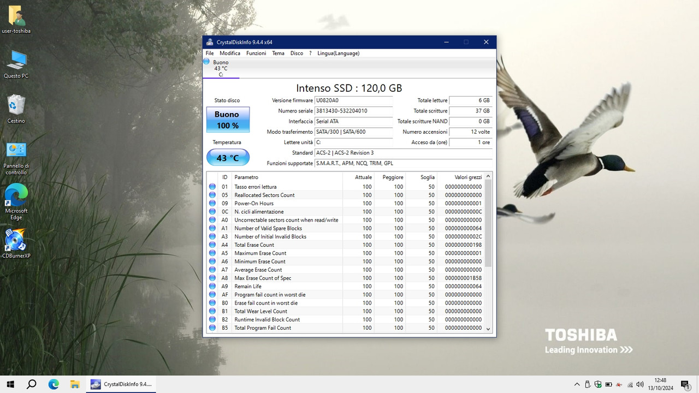This screenshot has width=699, height=393.
Task: Launch Edge from the taskbar
Action: (x=54, y=384)
